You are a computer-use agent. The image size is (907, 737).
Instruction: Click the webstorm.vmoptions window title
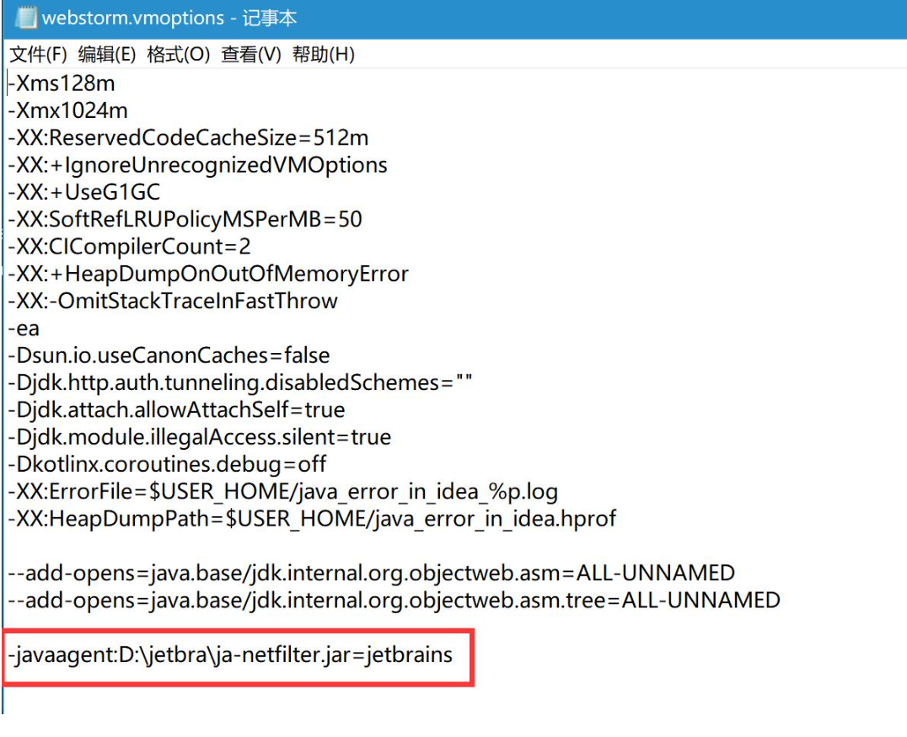click(169, 18)
